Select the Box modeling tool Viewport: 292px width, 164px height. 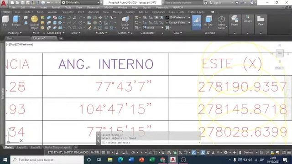(5, 21)
